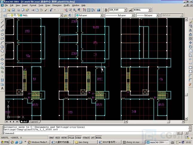The width and height of the screenshot is (193, 145).
Task: Click the Save icon in toolbar
Action: 13,10
